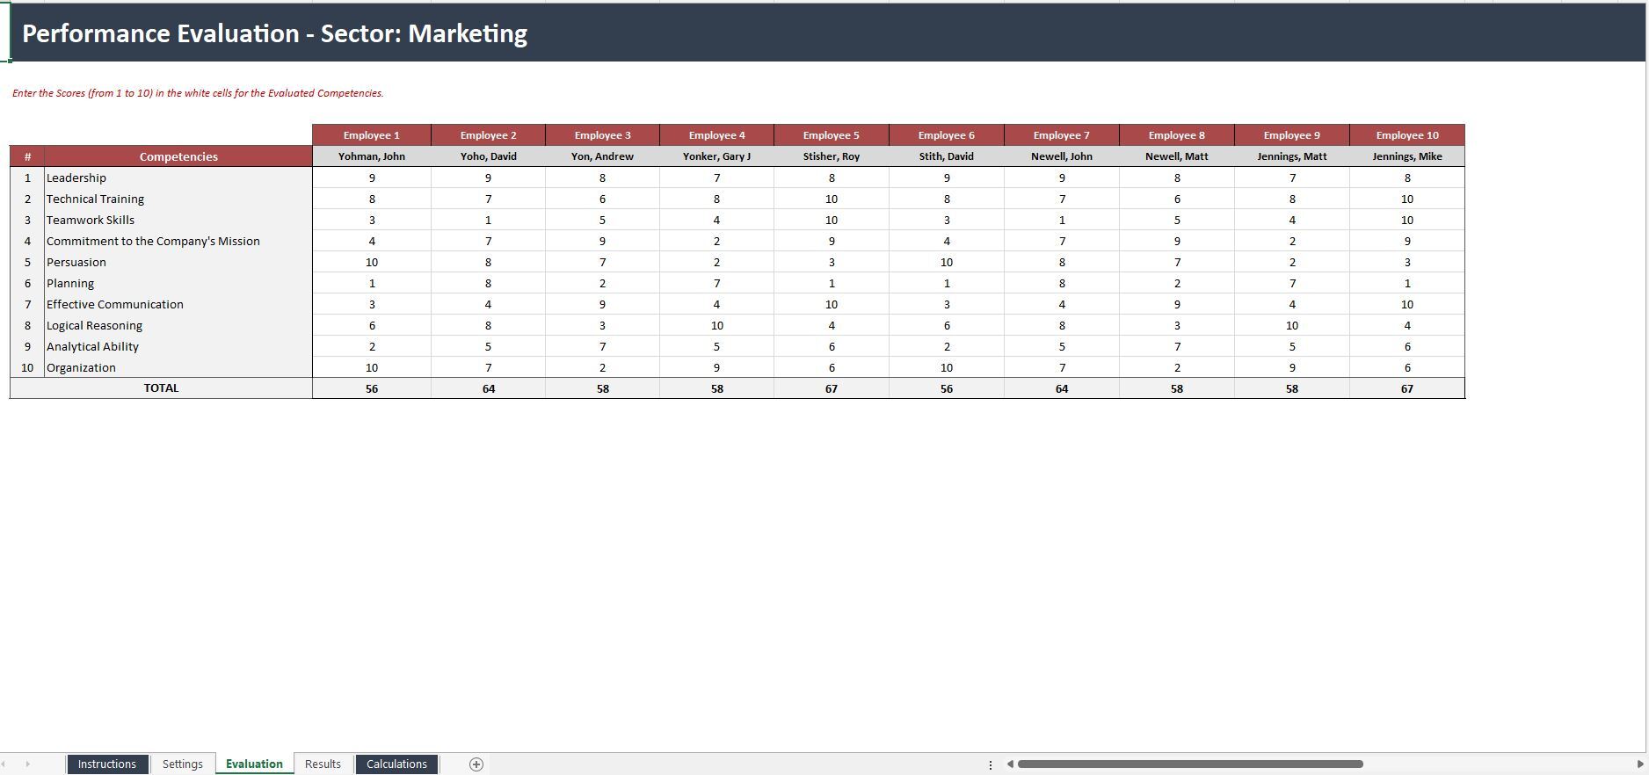Select the Competencies column header
This screenshot has height=775, width=1649.
tap(178, 156)
